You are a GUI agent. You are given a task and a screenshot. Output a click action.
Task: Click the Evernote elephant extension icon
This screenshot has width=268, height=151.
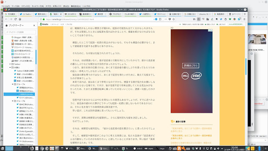[x=216, y=19]
